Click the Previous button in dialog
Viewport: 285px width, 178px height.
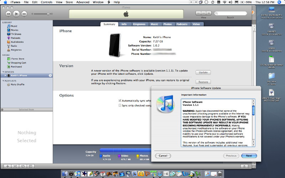coord(231,156)
